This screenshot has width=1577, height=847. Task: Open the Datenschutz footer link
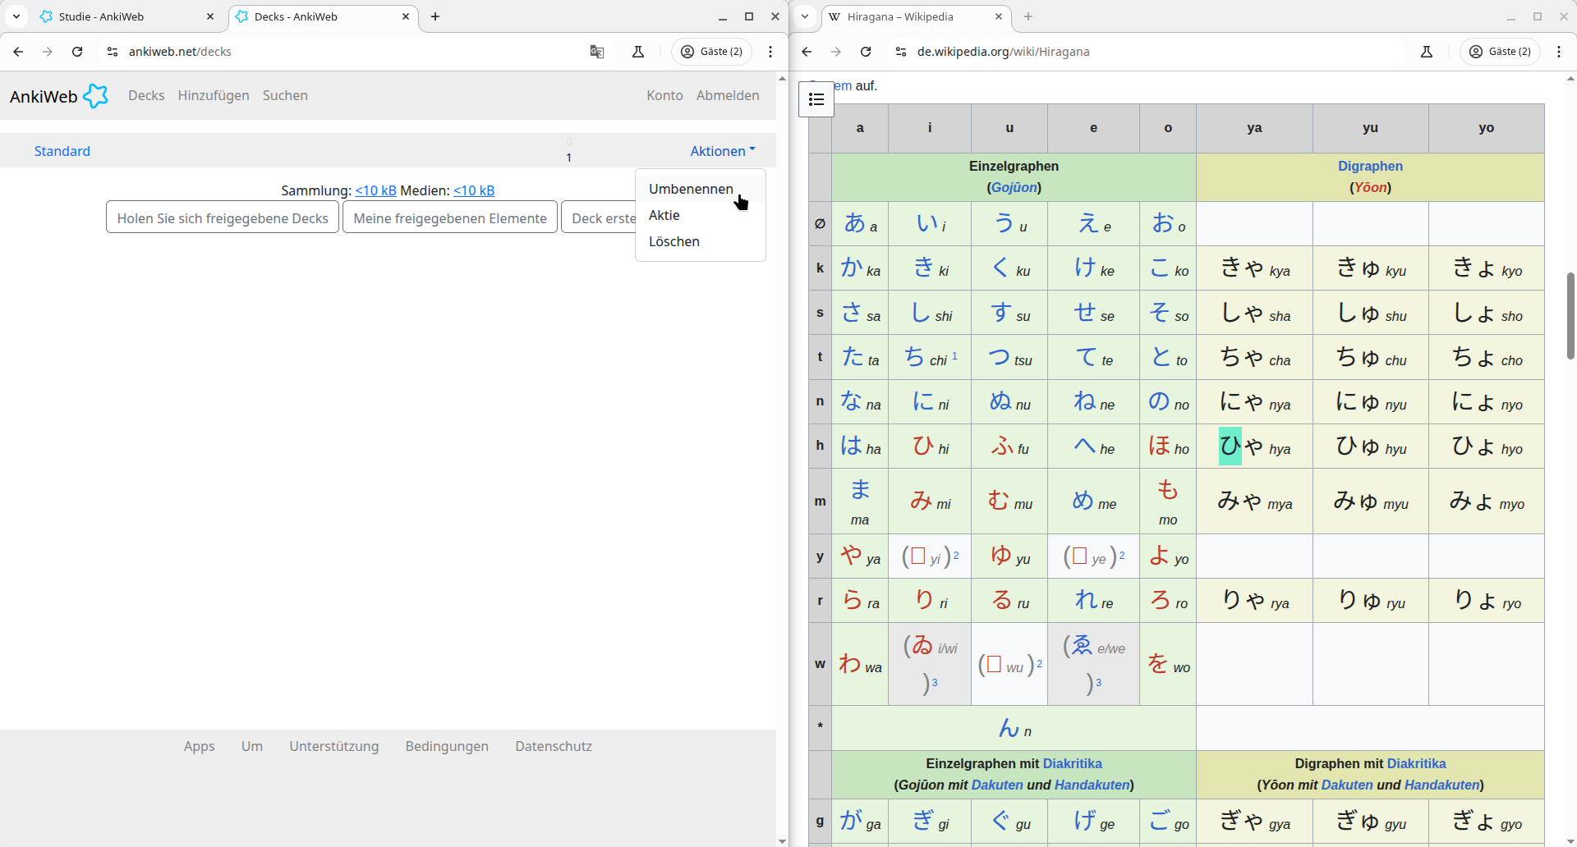click(554, 746)
